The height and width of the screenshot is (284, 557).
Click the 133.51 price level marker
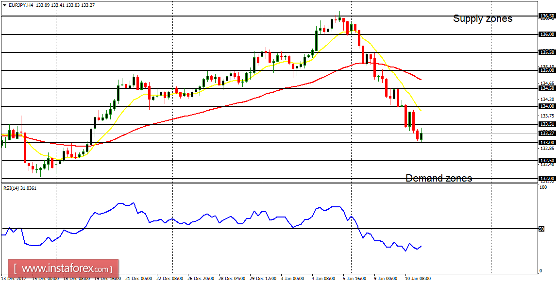[x=547, y=124]
